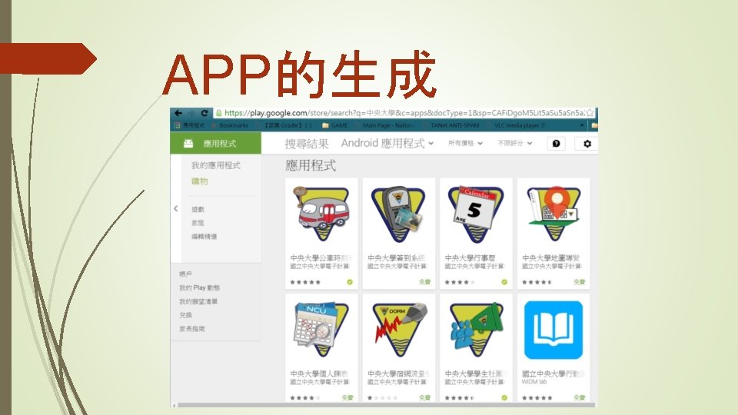Open the GAME bookmark folder
This screenshot has height=415, width=738.
335,125
